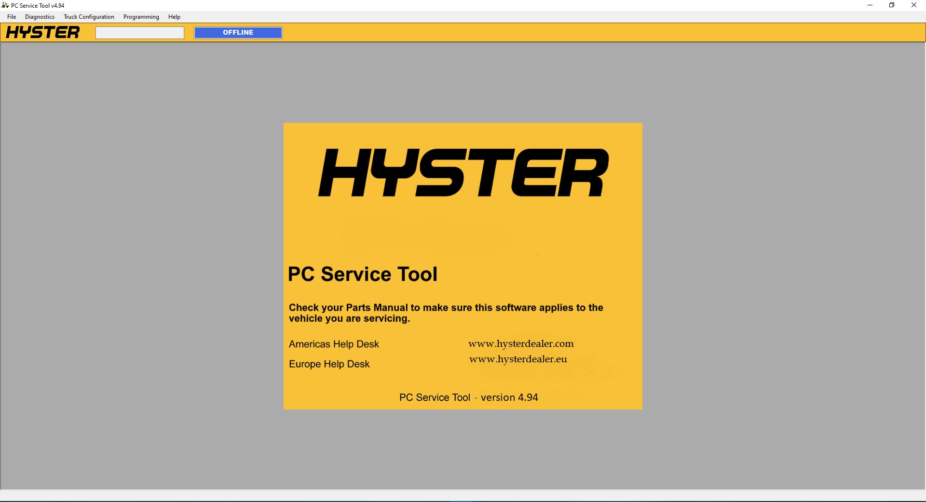Click the restore window button

click(892, 5)
